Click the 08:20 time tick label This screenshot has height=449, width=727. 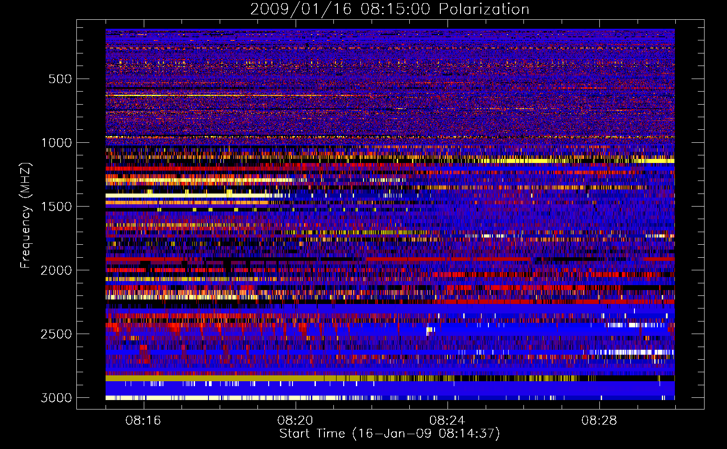tap(295, 421)
